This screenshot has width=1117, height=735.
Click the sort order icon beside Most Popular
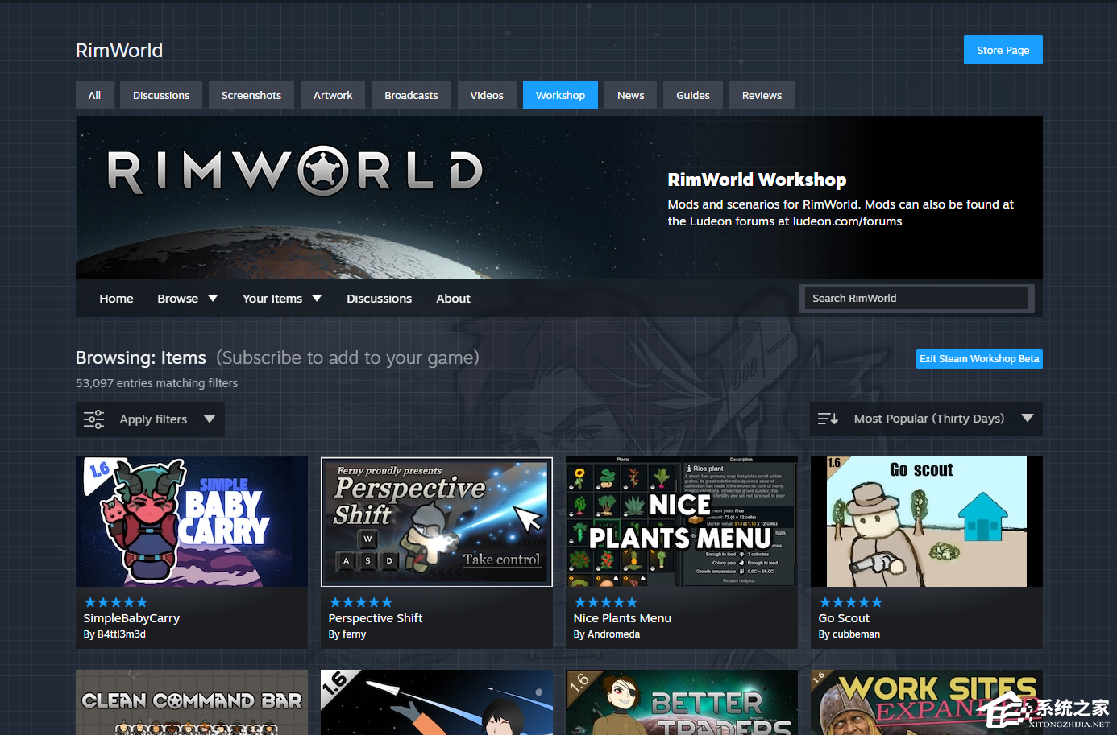[828, 419]
